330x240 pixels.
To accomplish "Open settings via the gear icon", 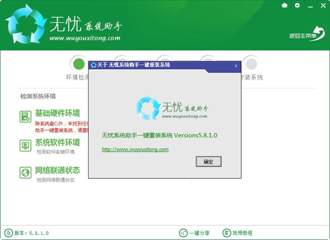I will pos(297,5).
